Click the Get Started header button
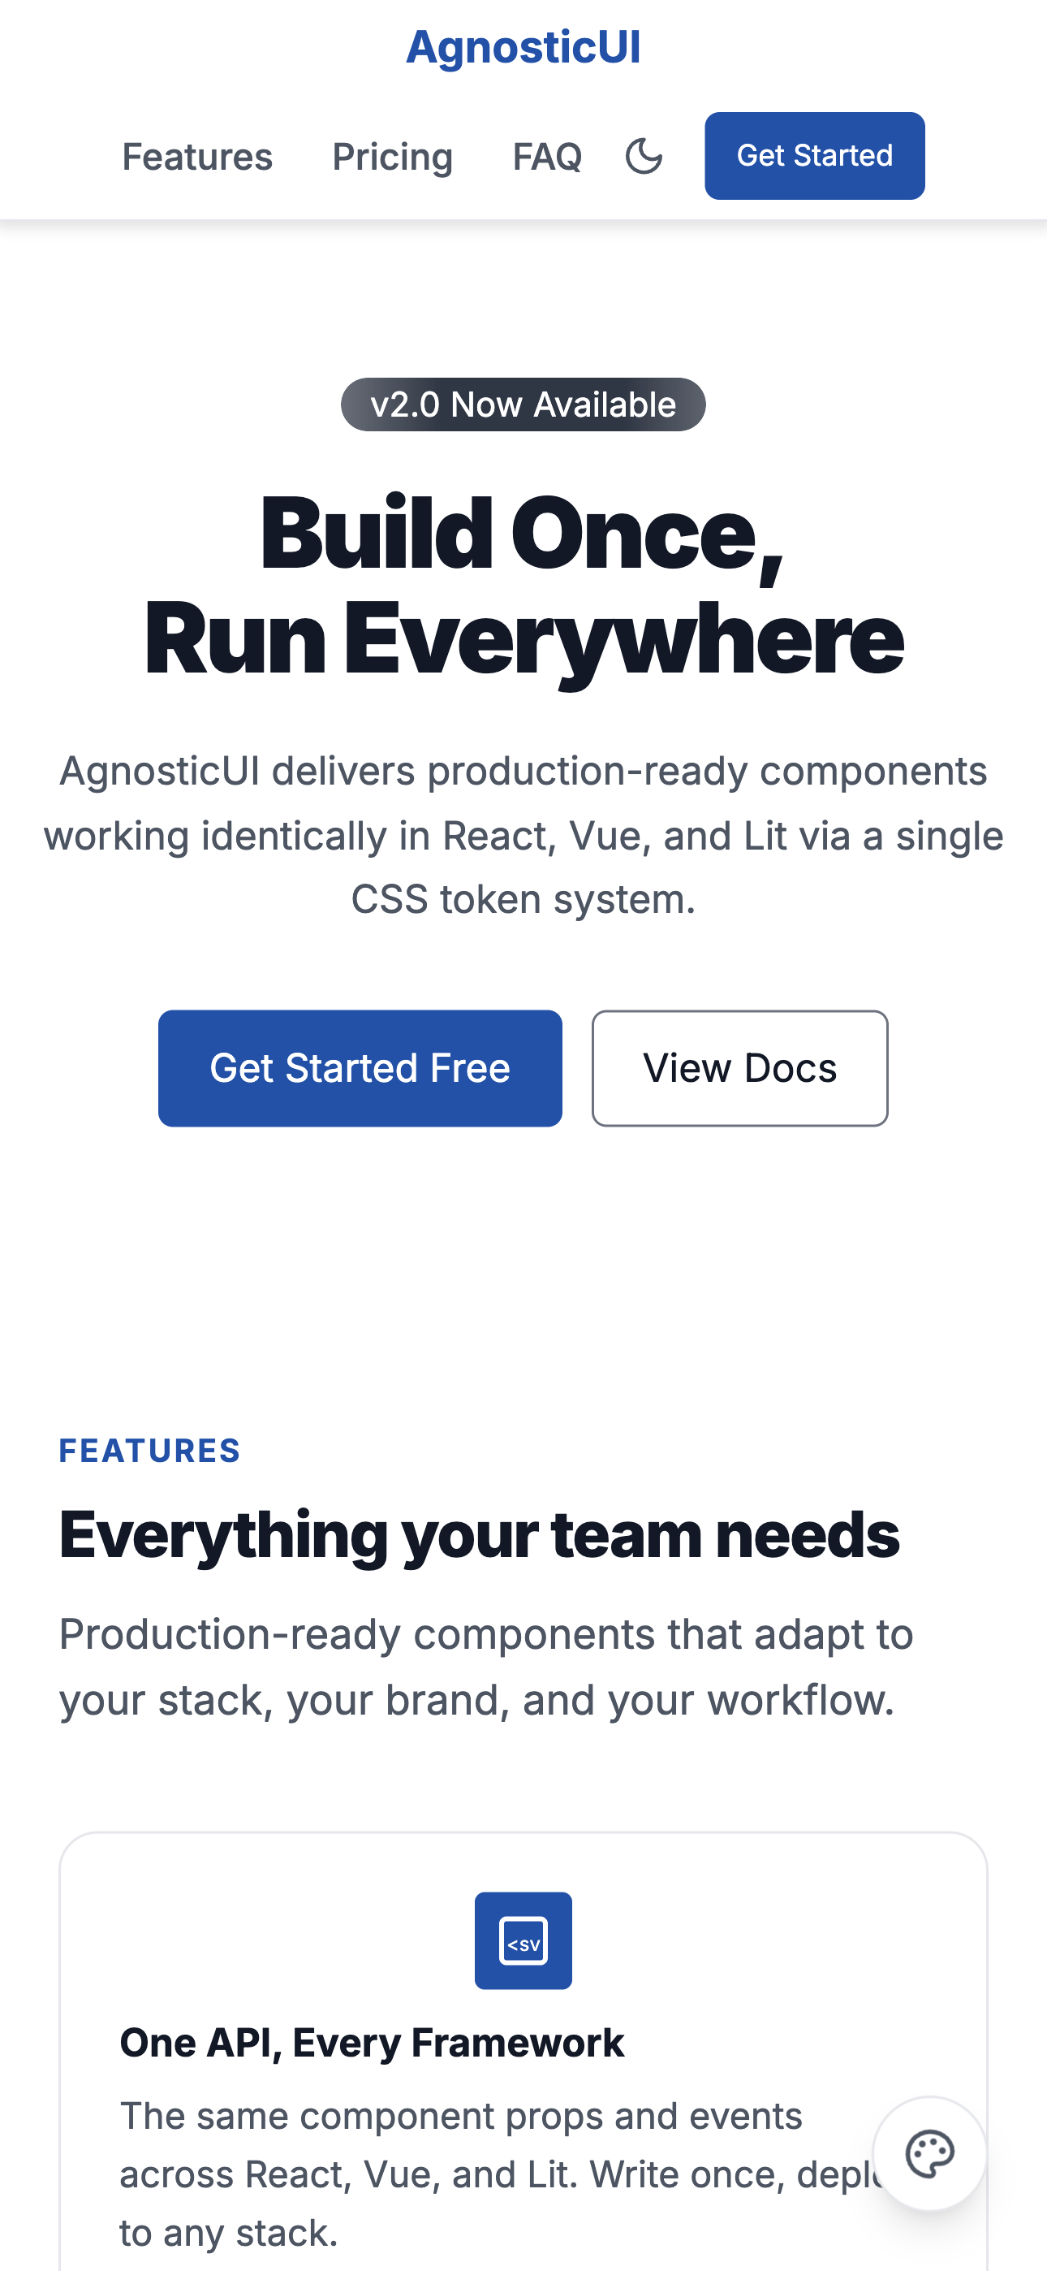The image size is (1047, 2271). (814, 156)
